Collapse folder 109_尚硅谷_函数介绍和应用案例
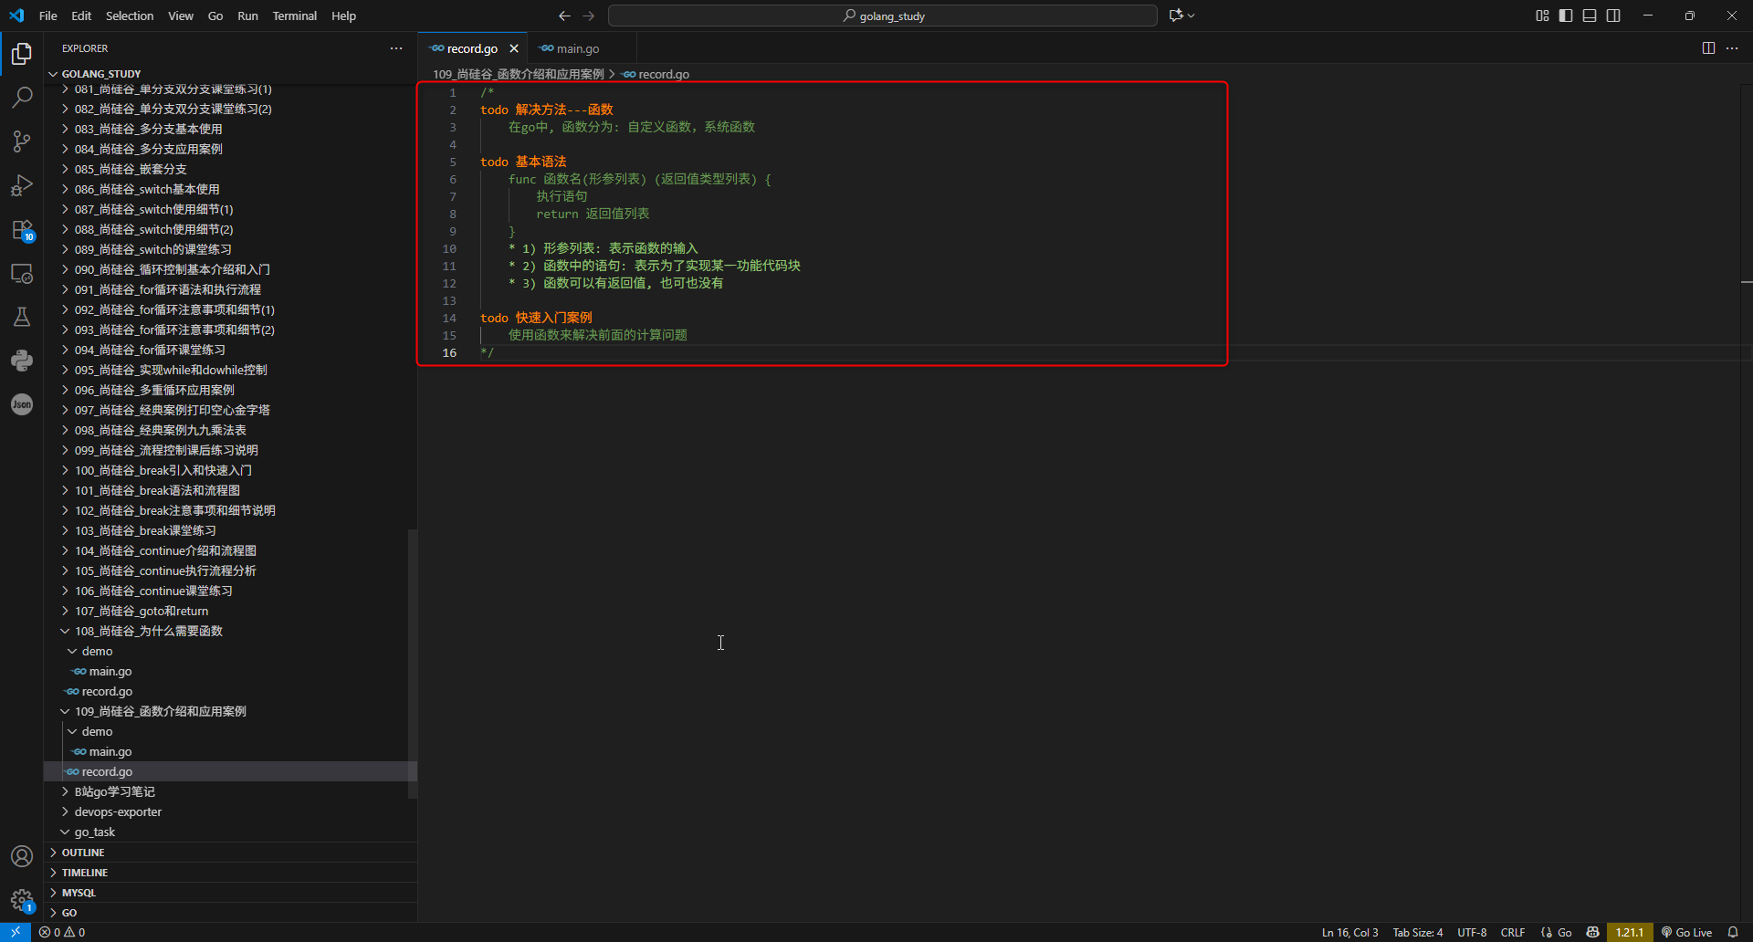The image size is (1753, 942). click(230, 711)
